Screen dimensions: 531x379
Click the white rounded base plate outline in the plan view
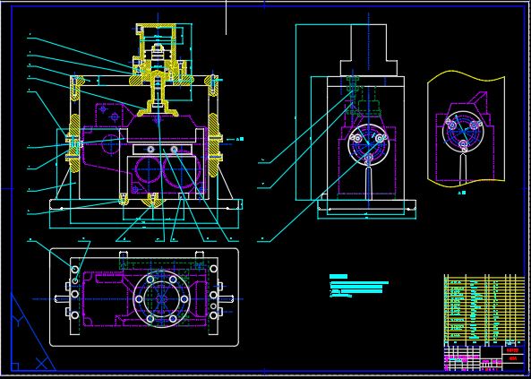click(x=144, y=297)
